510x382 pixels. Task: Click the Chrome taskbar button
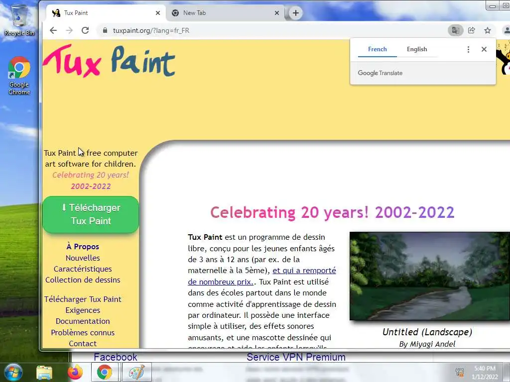point(105,372)
